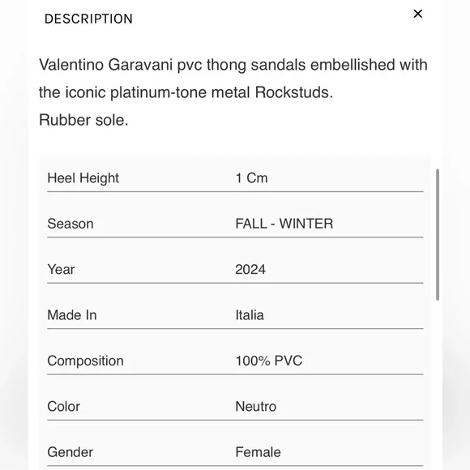Click the platinum-tone metal Rockstuds text line

pos(186,92)
